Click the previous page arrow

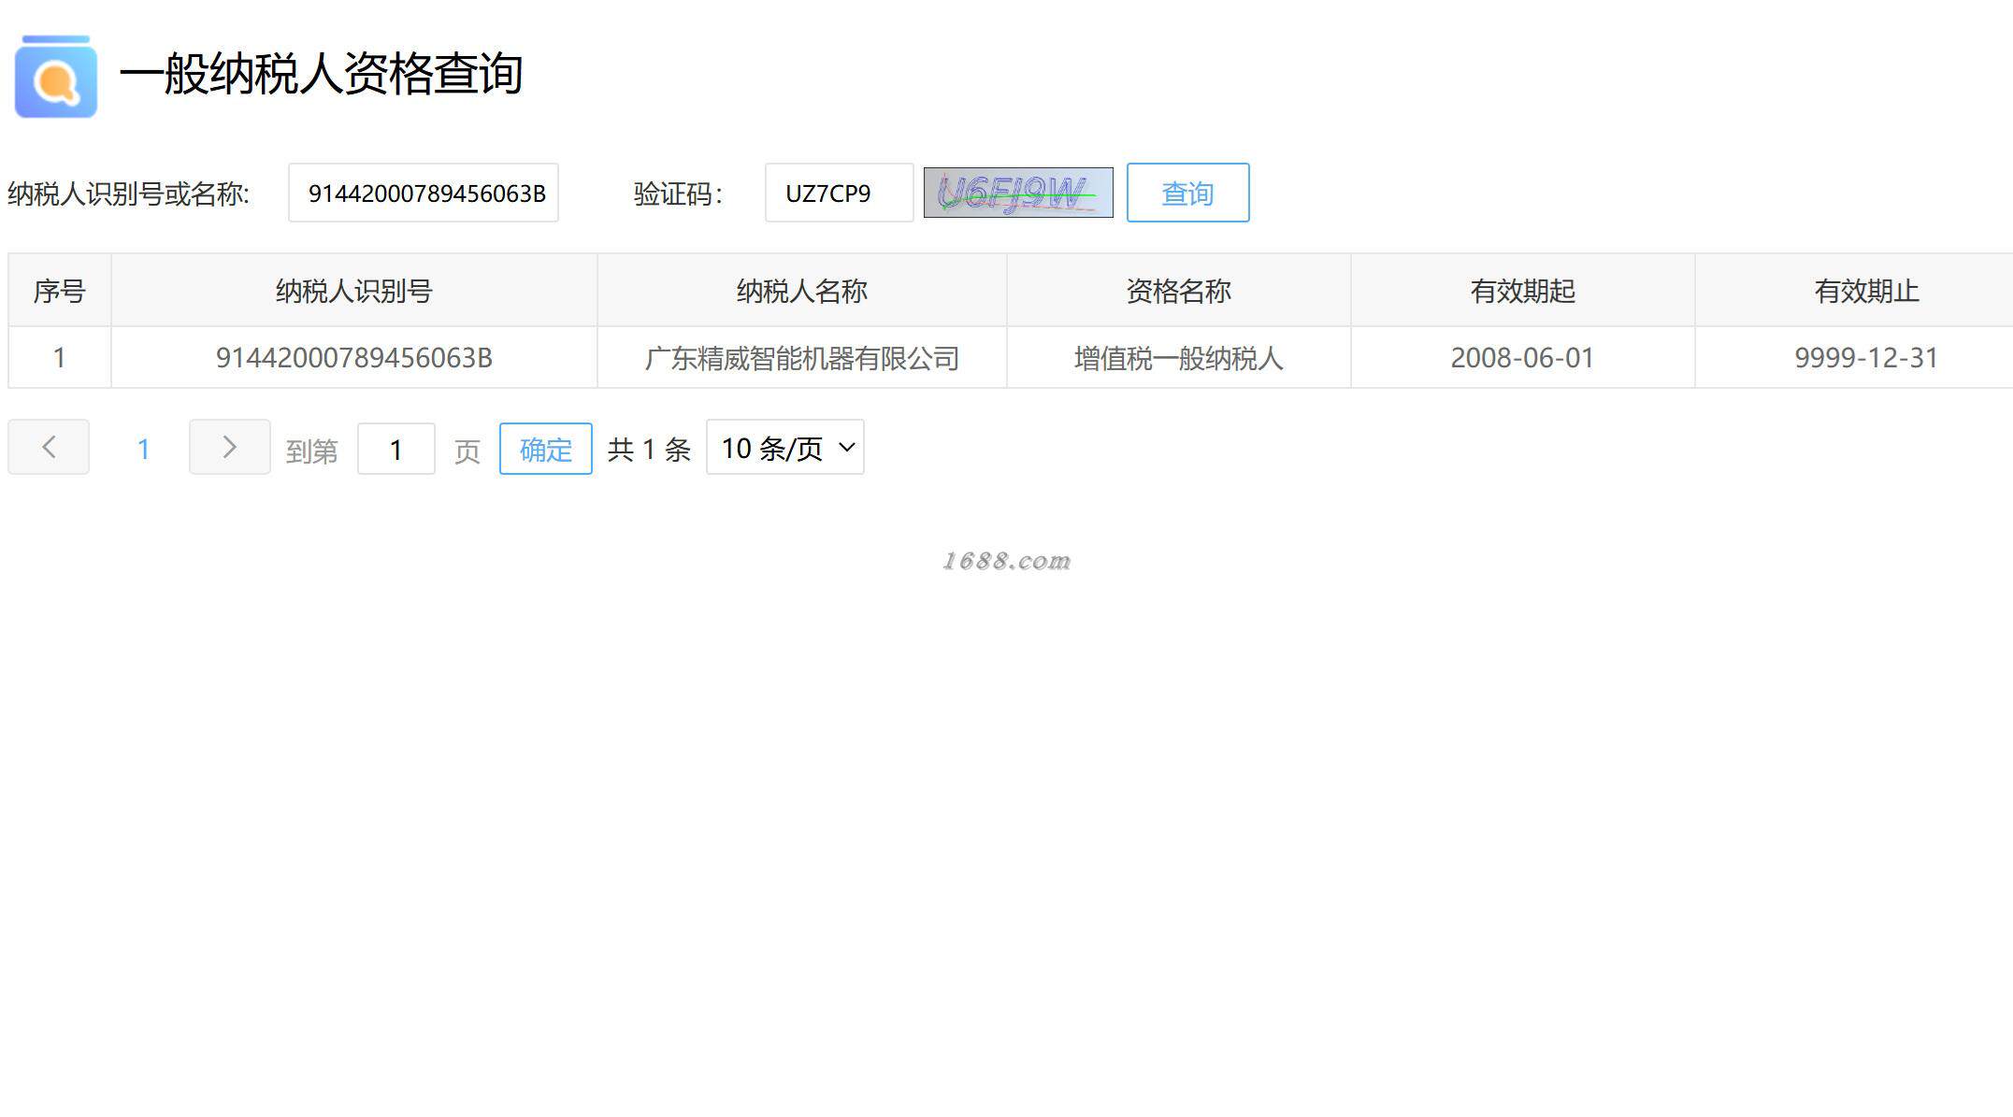coord(49,447)
